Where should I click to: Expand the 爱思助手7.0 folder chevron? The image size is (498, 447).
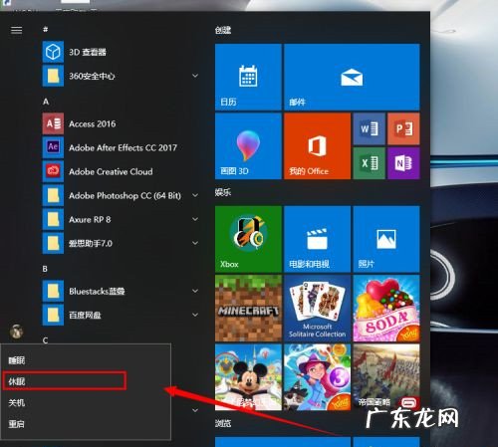point(195,243)
